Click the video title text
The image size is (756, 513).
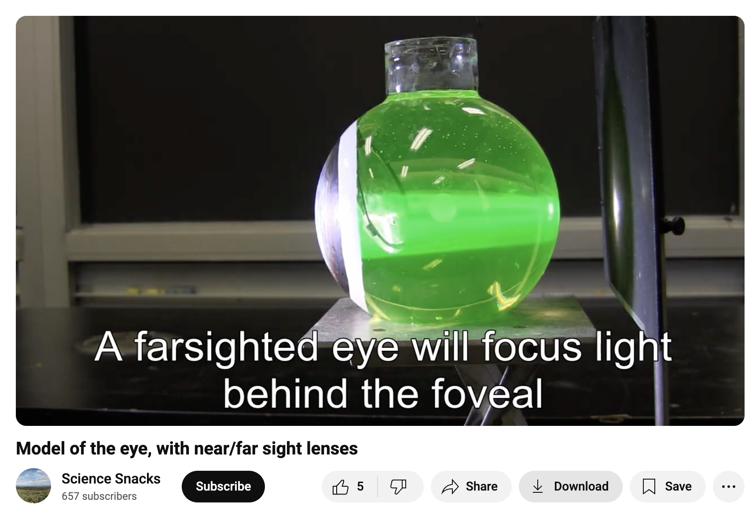[187, 449]
